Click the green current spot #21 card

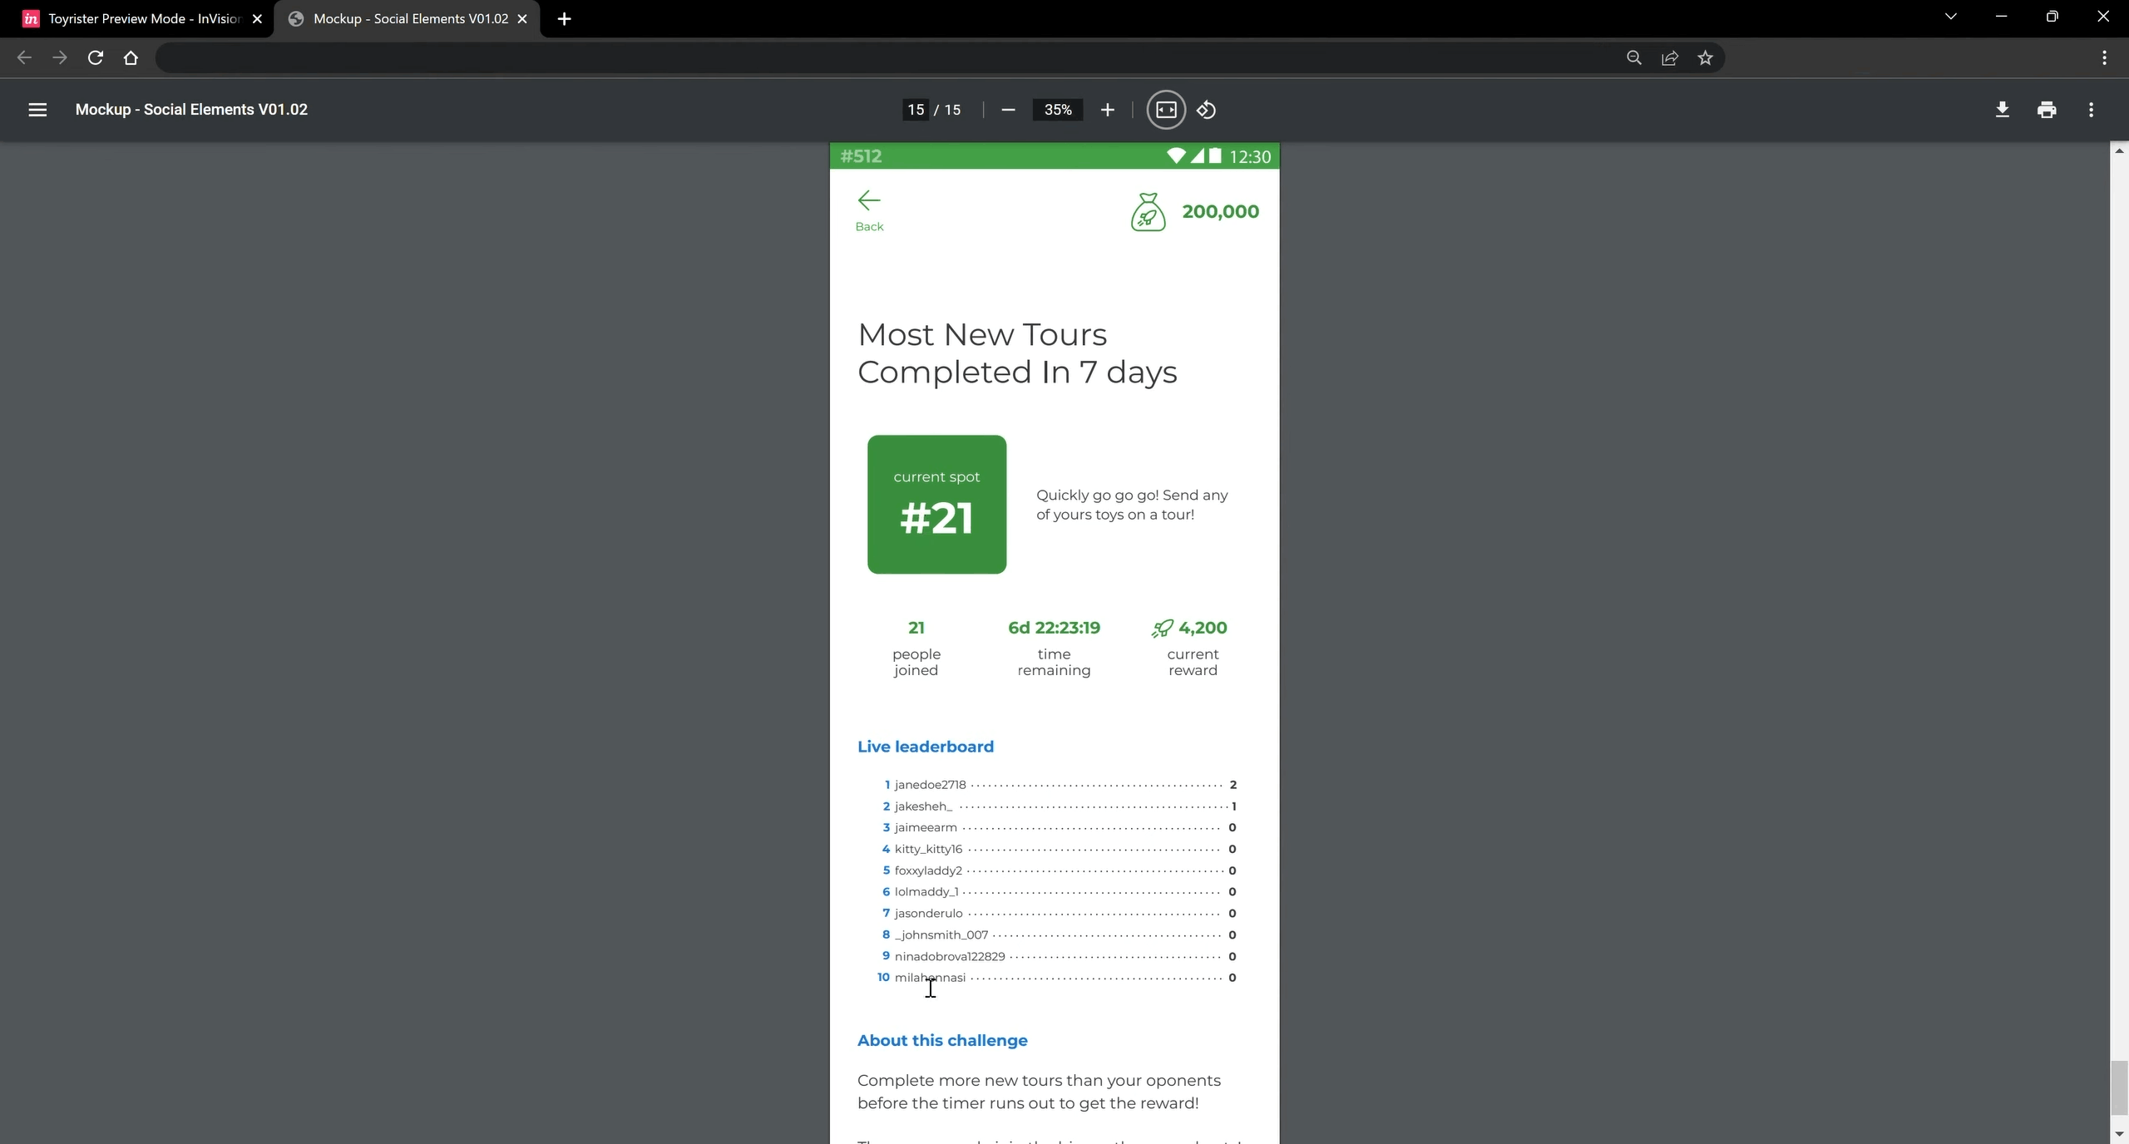point(936,504)
